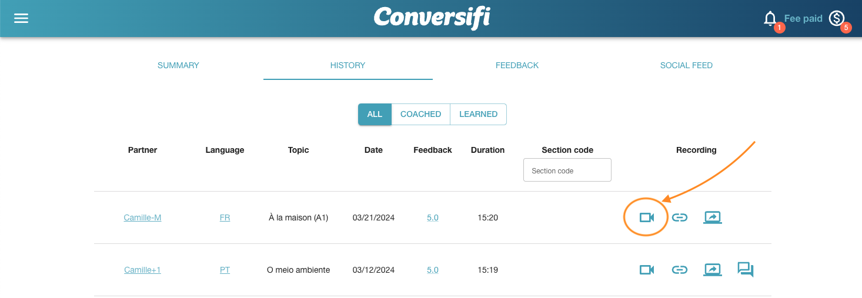Open partner profile Camille-M
This screenshot has width=862, height=298.
click(x=142, y=217)
